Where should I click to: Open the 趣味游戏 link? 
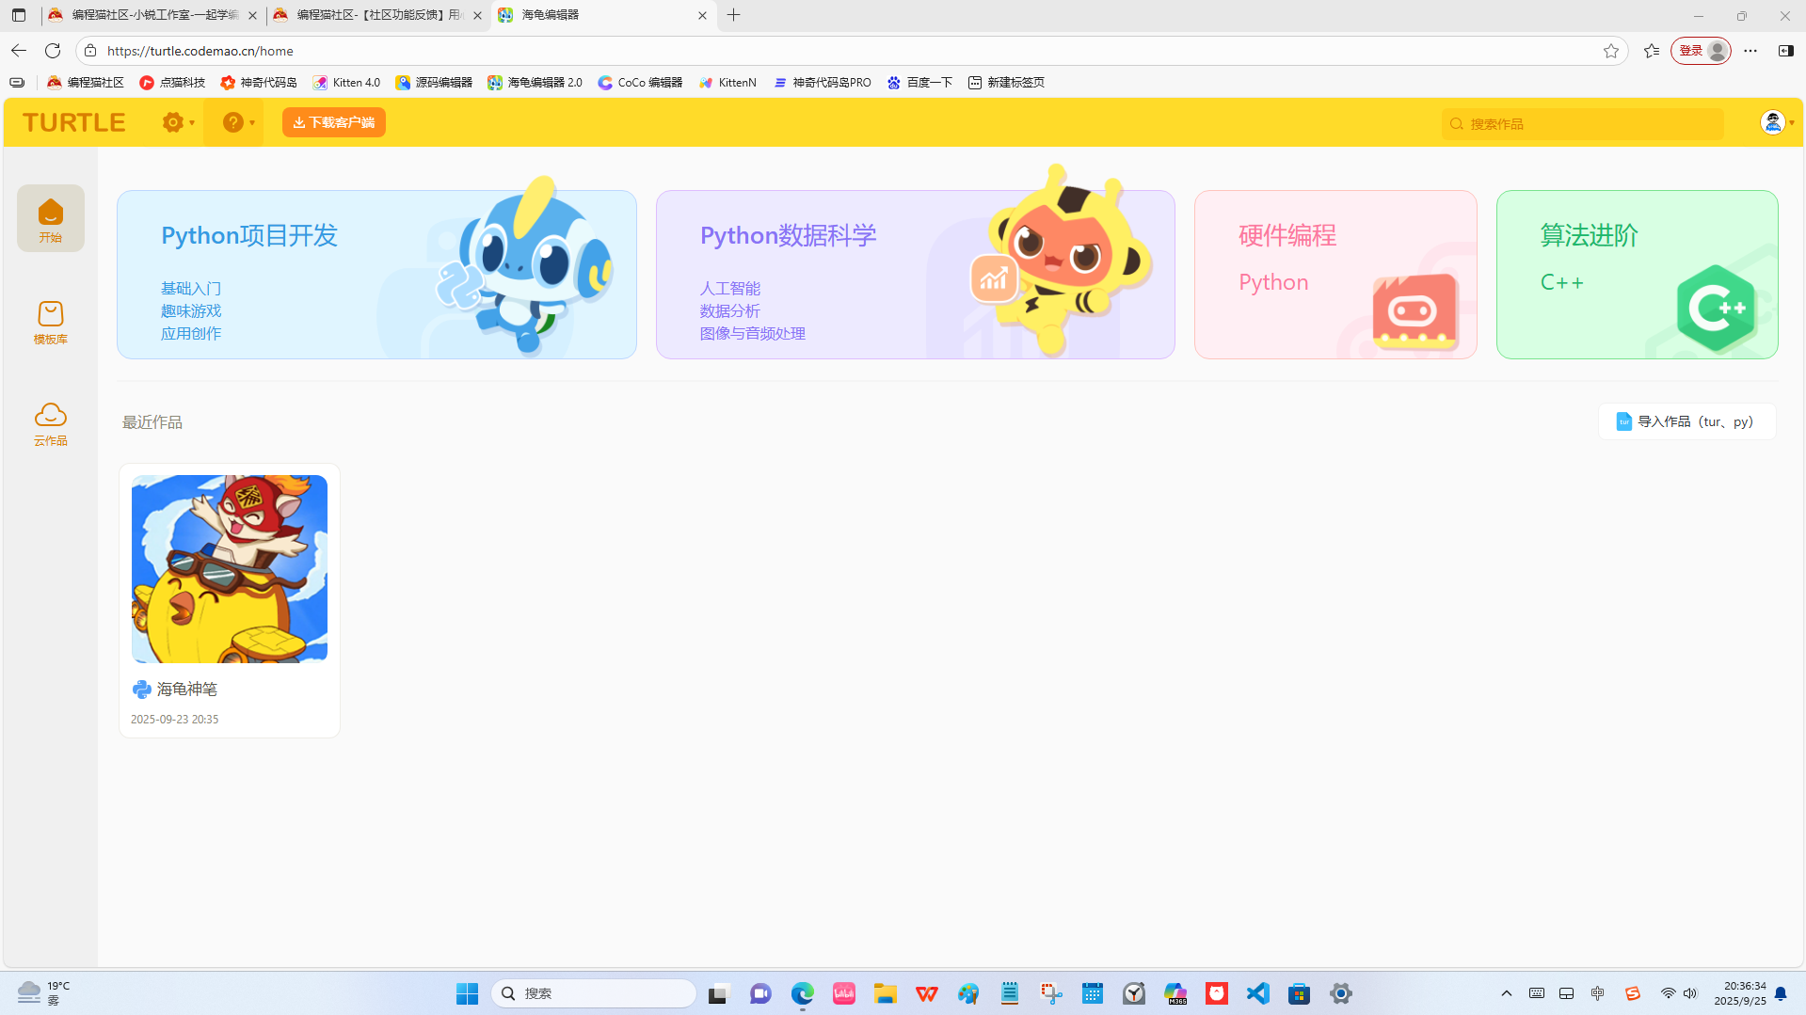191,311
